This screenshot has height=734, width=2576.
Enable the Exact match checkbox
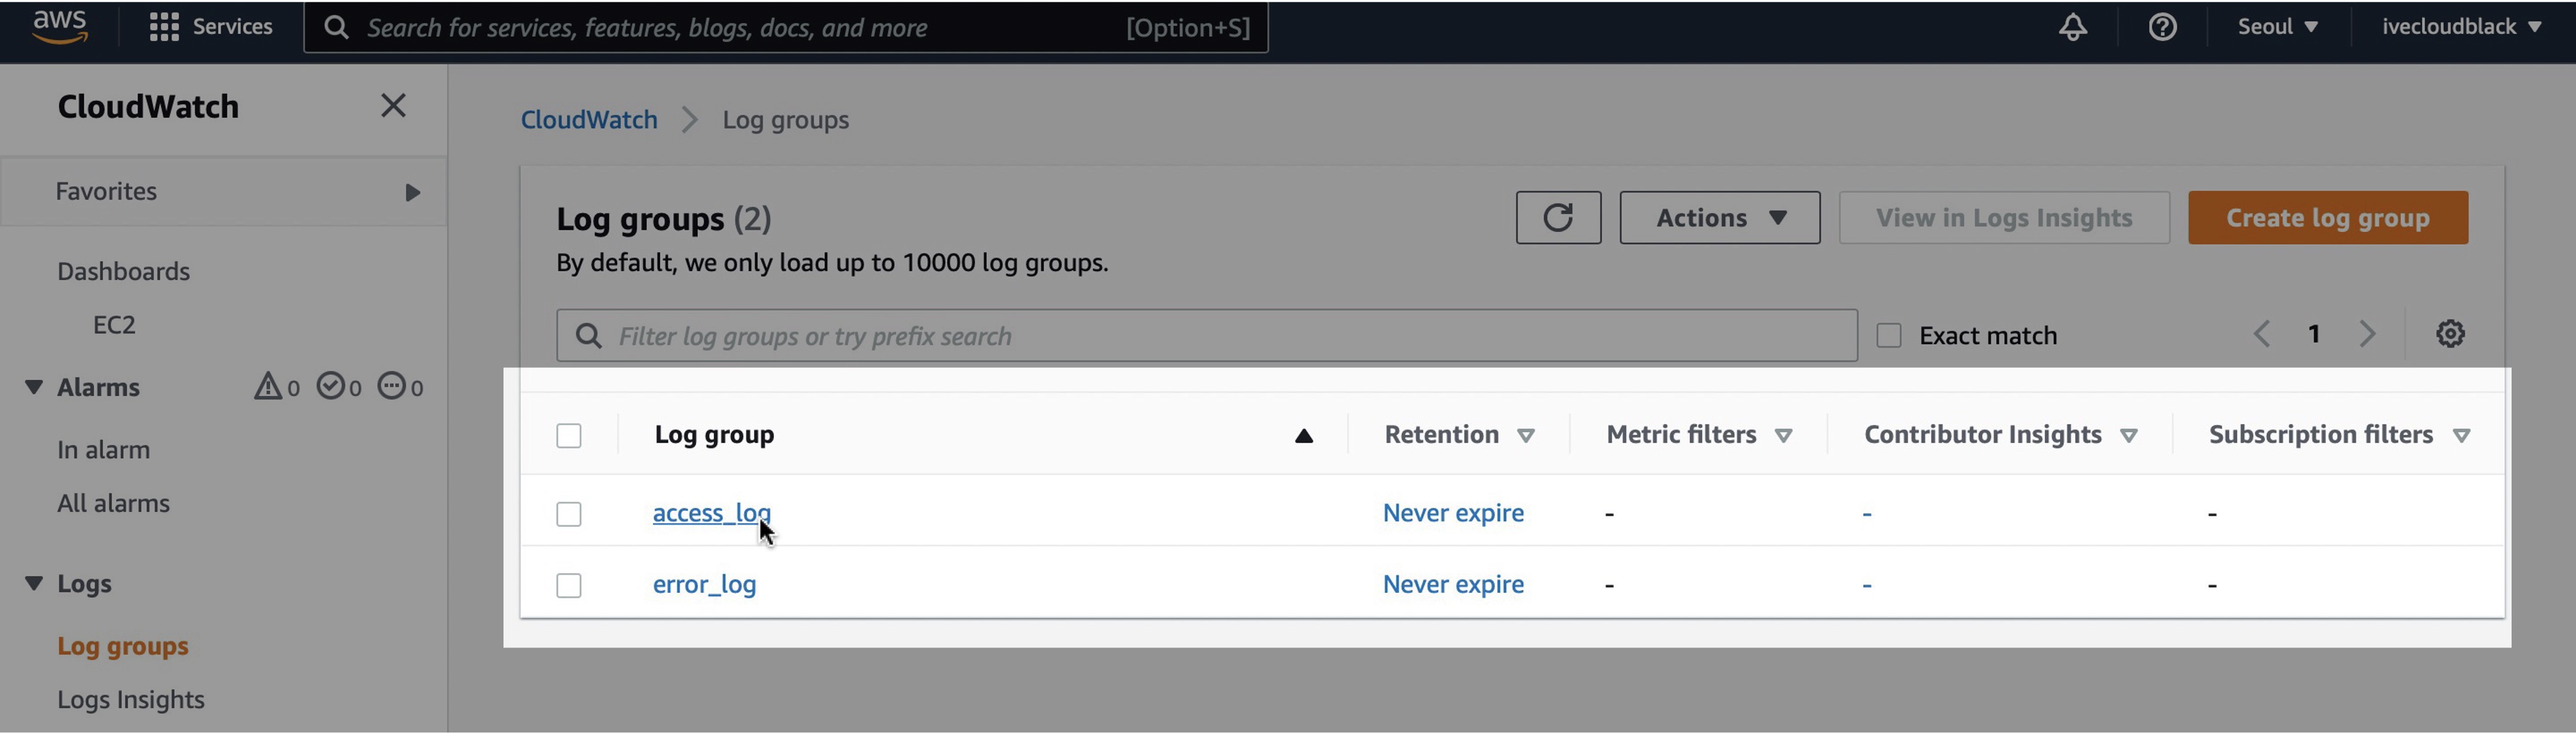(1888, 336)
